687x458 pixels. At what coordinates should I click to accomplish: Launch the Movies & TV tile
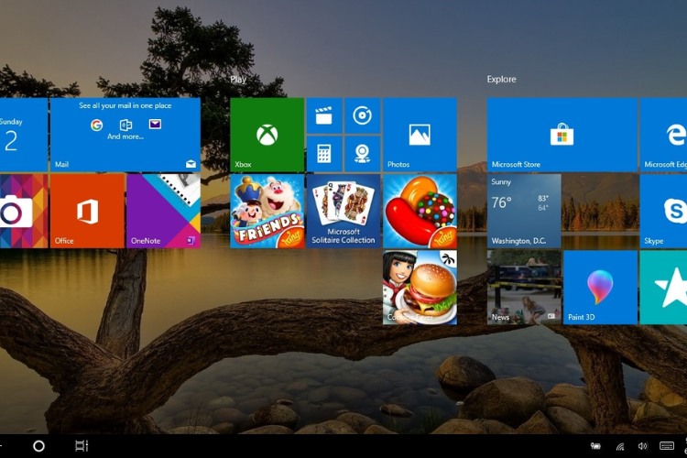tap(323, 116)
